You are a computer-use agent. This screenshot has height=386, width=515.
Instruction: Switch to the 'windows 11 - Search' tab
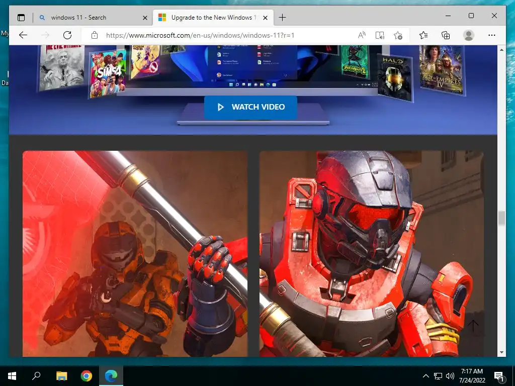(94, 18)
